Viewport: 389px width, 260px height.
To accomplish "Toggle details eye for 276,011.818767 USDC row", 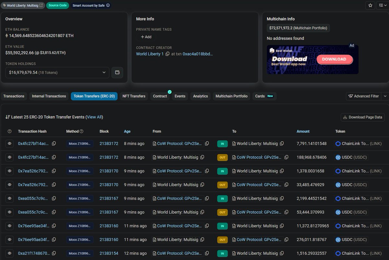I will [x=10, y=240].
